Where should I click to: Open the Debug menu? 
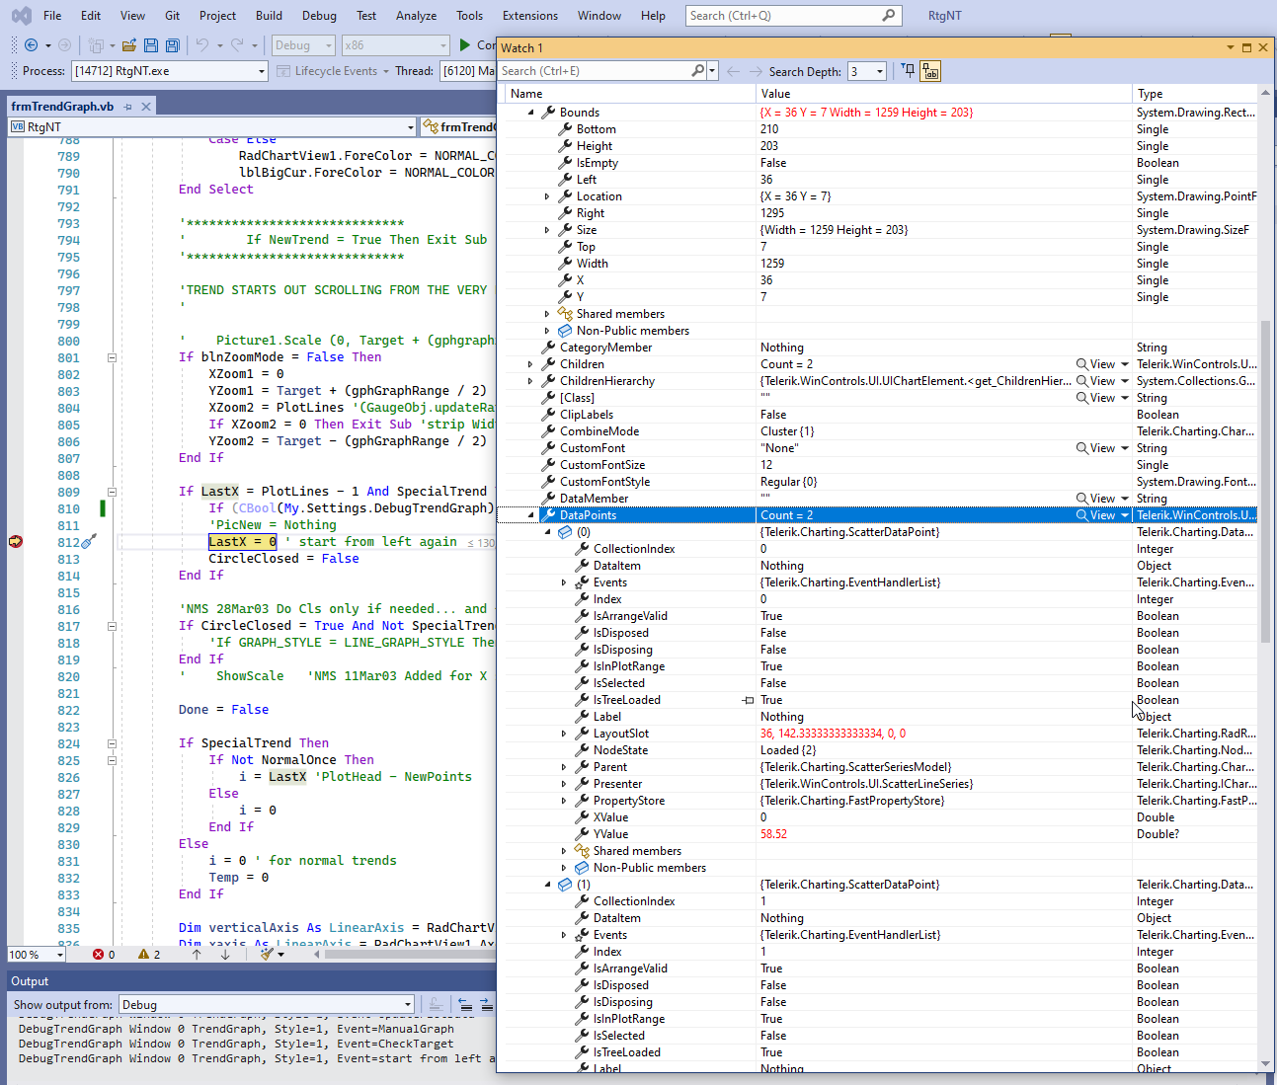coord(319,16)
